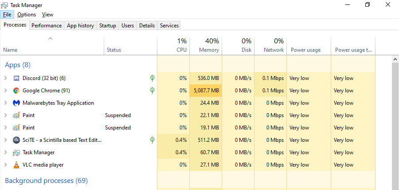Select the Background processes group heading

pyautogui.click(x=46, y=181)
